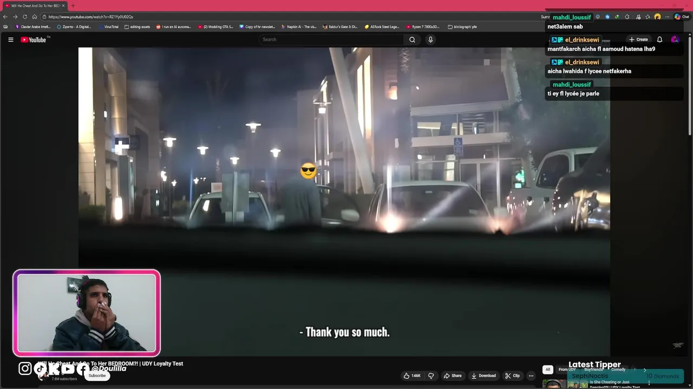This screenshot has height=389, width=693.
Task: Click the Facebook icon in the overlay
Action: pos(82,369)
